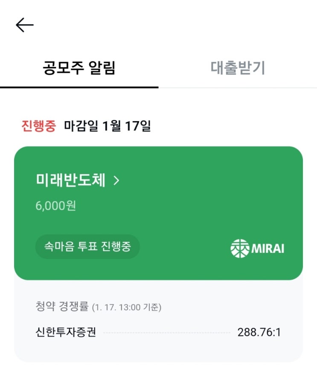Click the 1. 17. 13:00 기준 timestamp
The height and width of the screenshot is (376, 317).
[x=127, y=307]
